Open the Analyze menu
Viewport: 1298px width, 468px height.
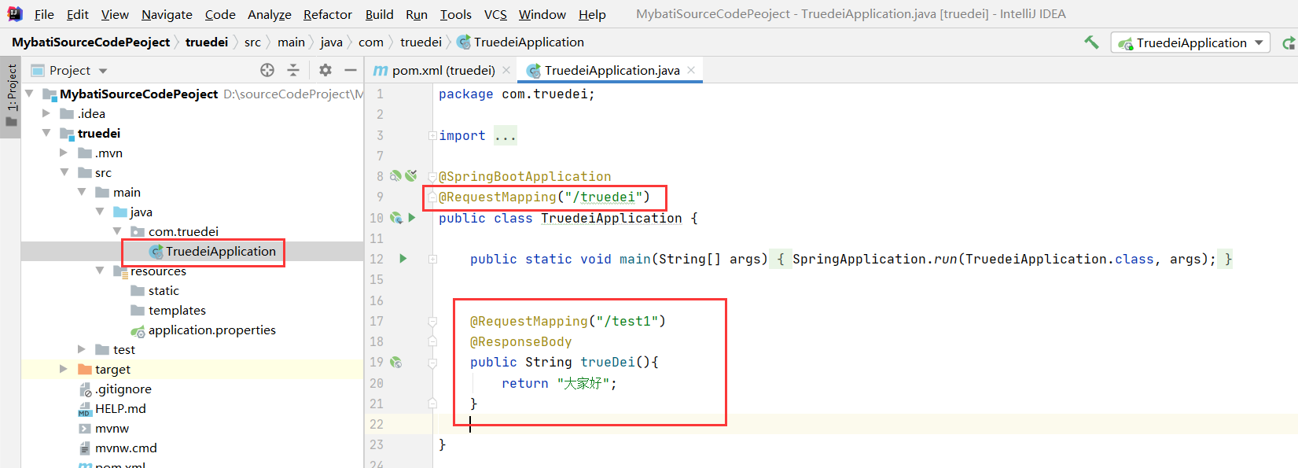[x=270, y=14]
